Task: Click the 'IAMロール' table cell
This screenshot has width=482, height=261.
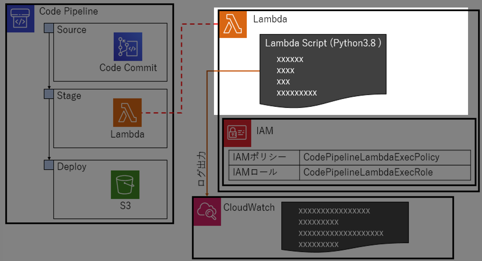Action: pos(264,172)
